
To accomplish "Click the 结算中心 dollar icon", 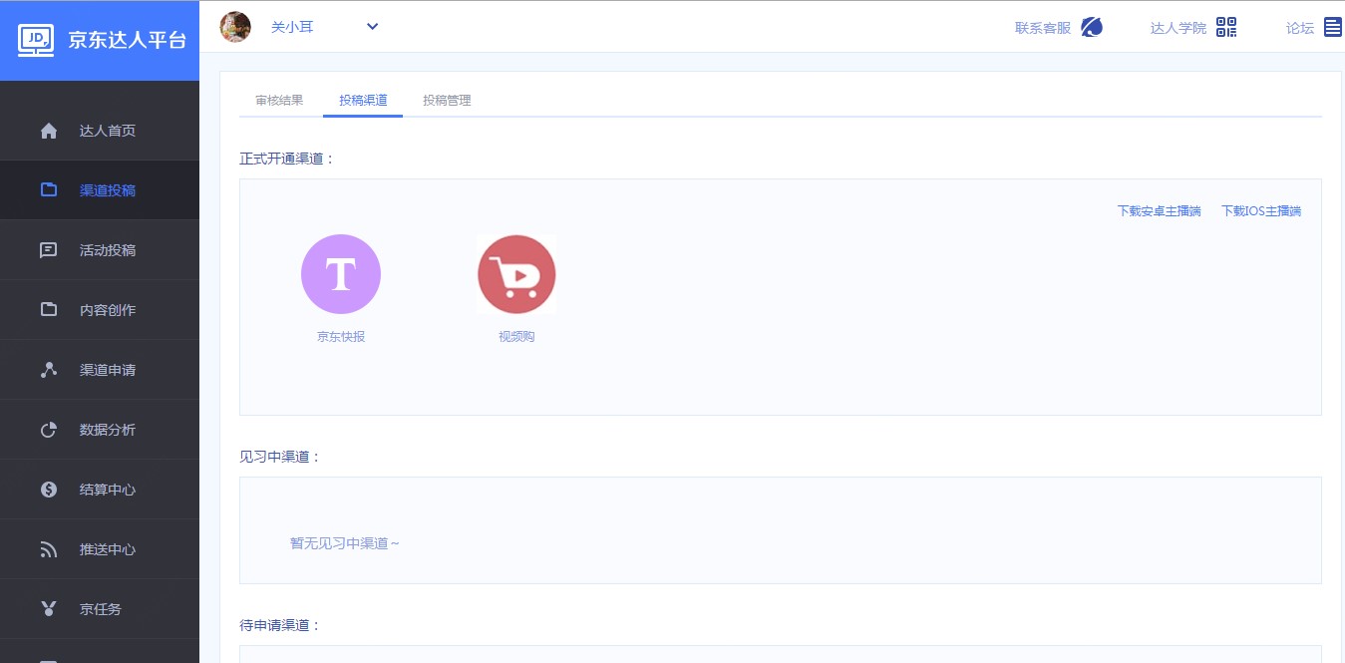I will coord(48,490).
